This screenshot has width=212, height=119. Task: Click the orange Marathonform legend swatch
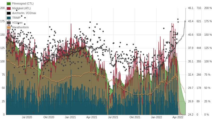pos(9,28)
